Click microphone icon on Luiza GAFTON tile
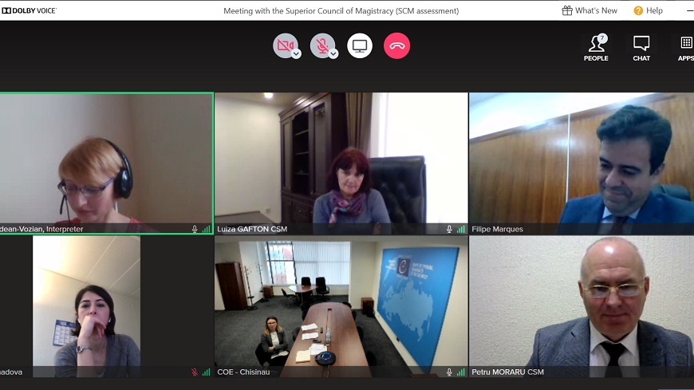The image size is (694, 390). click(449, 229)
